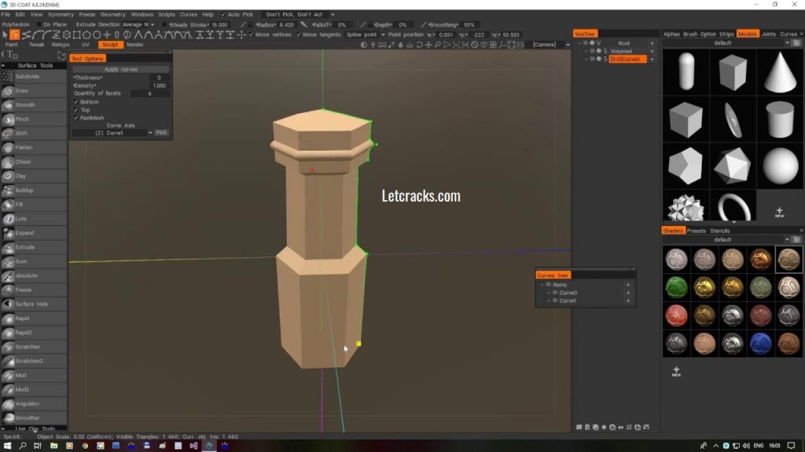805x452 pixels.
Task: Toggle Move tangents checkbox
Action: (x=298, y=35)
